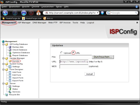Click the blue Go arrow beside address bar

102,13
